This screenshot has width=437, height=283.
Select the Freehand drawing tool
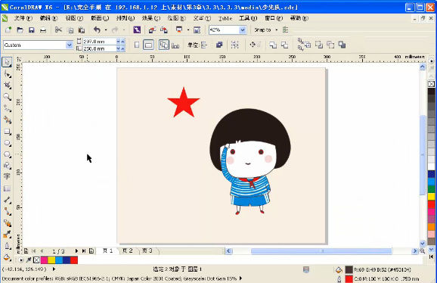click(8, 108)
